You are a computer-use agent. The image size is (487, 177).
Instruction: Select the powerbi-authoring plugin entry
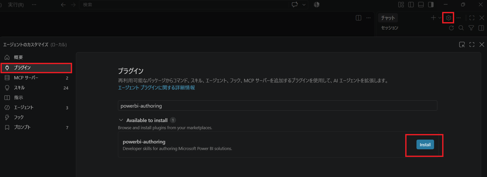click(278, 144)
